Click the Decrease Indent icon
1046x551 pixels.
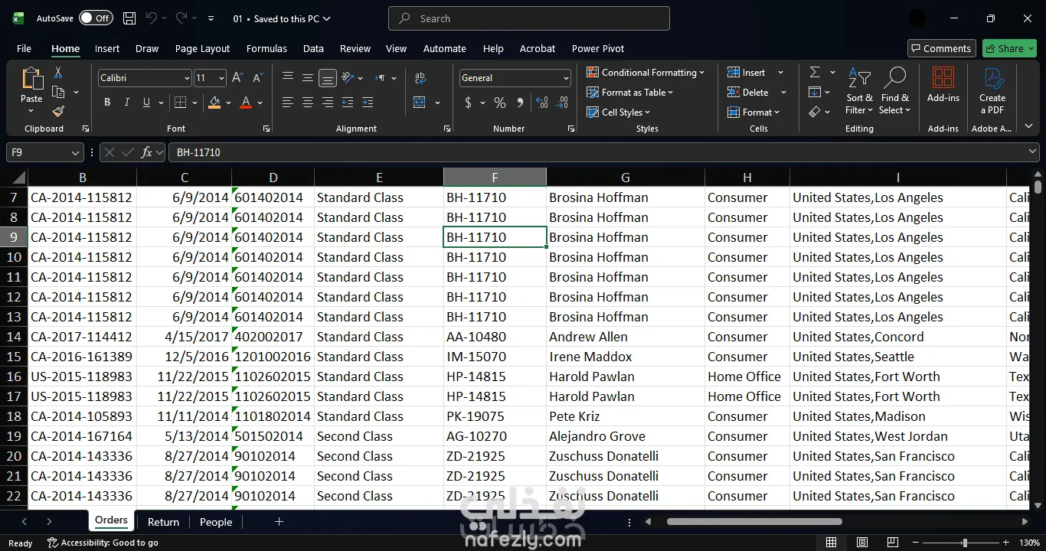[x=347, y=103]
